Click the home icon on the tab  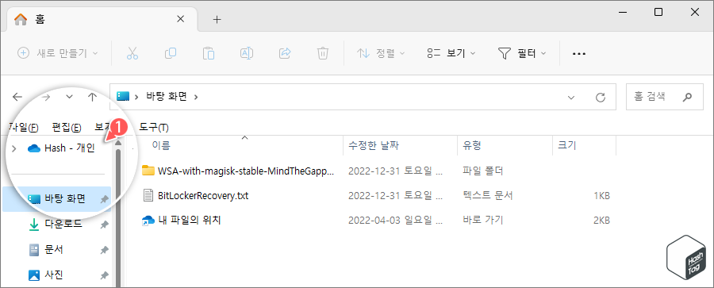click(x=21, y=19)
